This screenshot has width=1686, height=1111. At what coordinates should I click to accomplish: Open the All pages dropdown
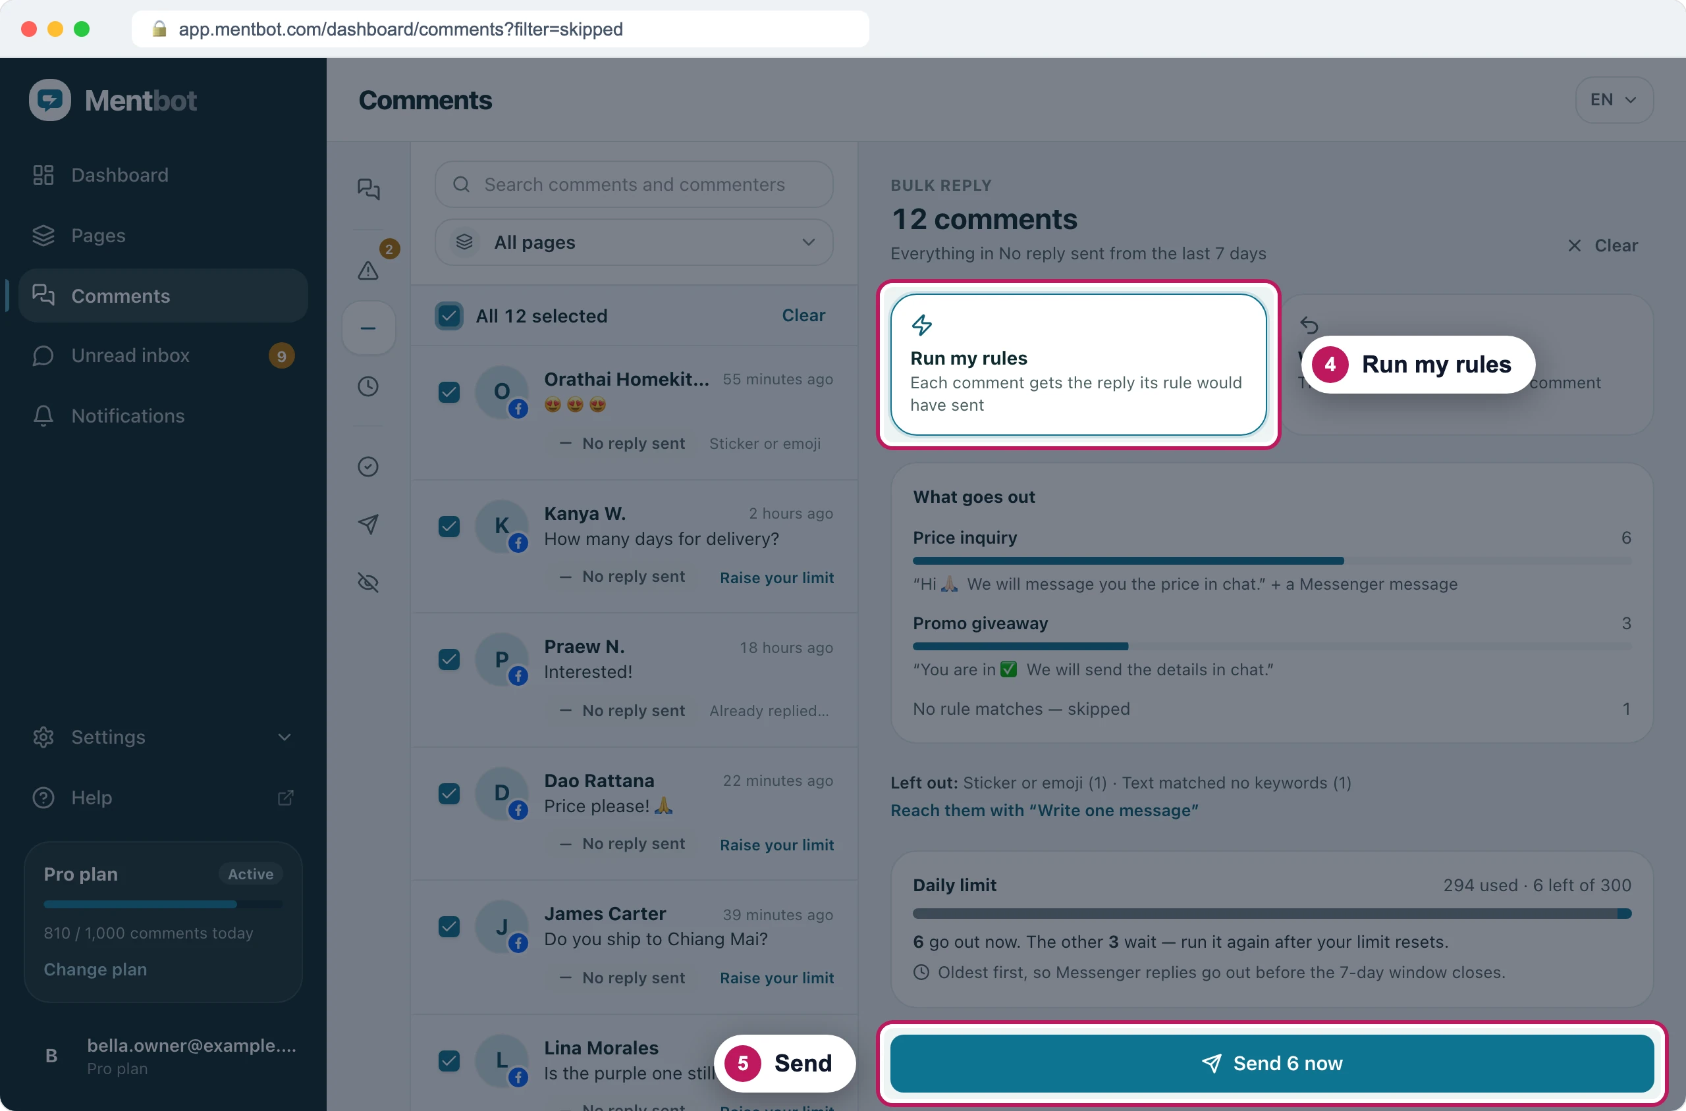pos(633,242)
